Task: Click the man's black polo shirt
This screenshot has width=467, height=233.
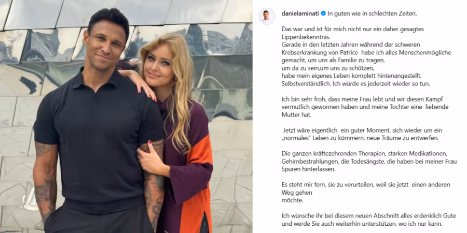Action: [x=98, y=140]
